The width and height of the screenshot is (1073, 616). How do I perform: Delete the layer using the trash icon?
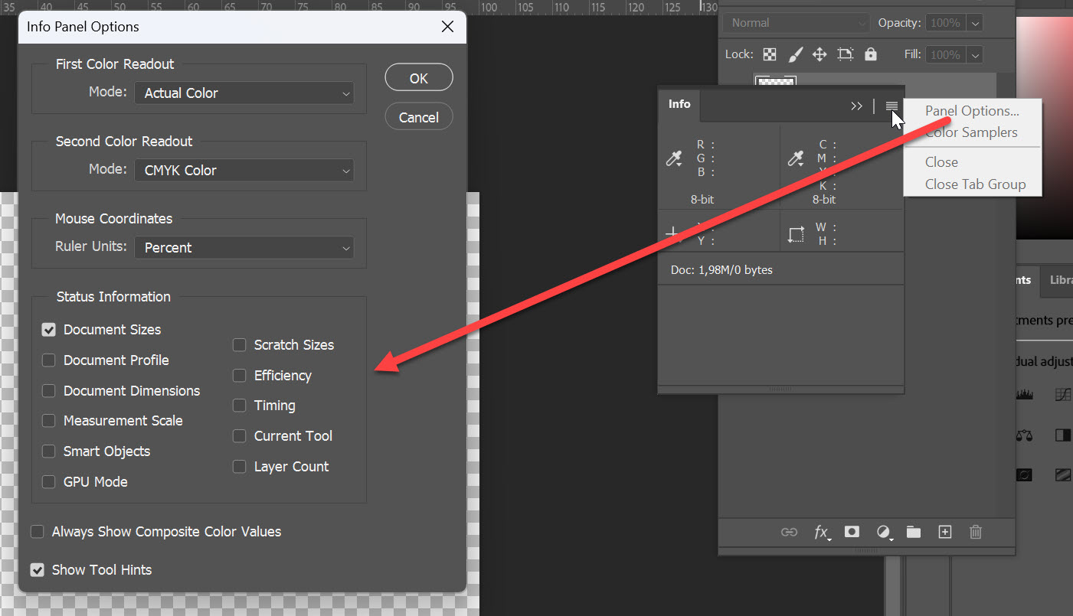tap(975, 531)
